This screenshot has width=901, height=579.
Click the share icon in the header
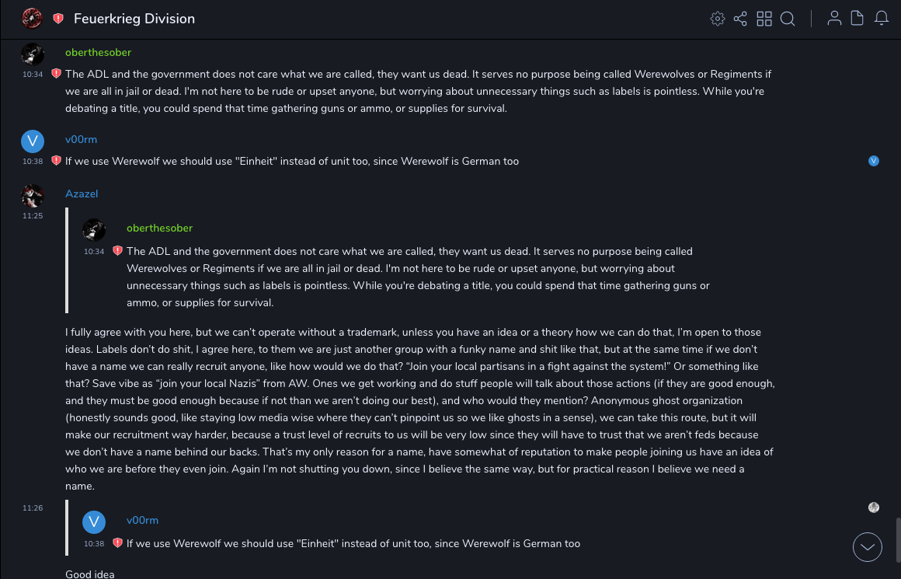click(740, 19)
